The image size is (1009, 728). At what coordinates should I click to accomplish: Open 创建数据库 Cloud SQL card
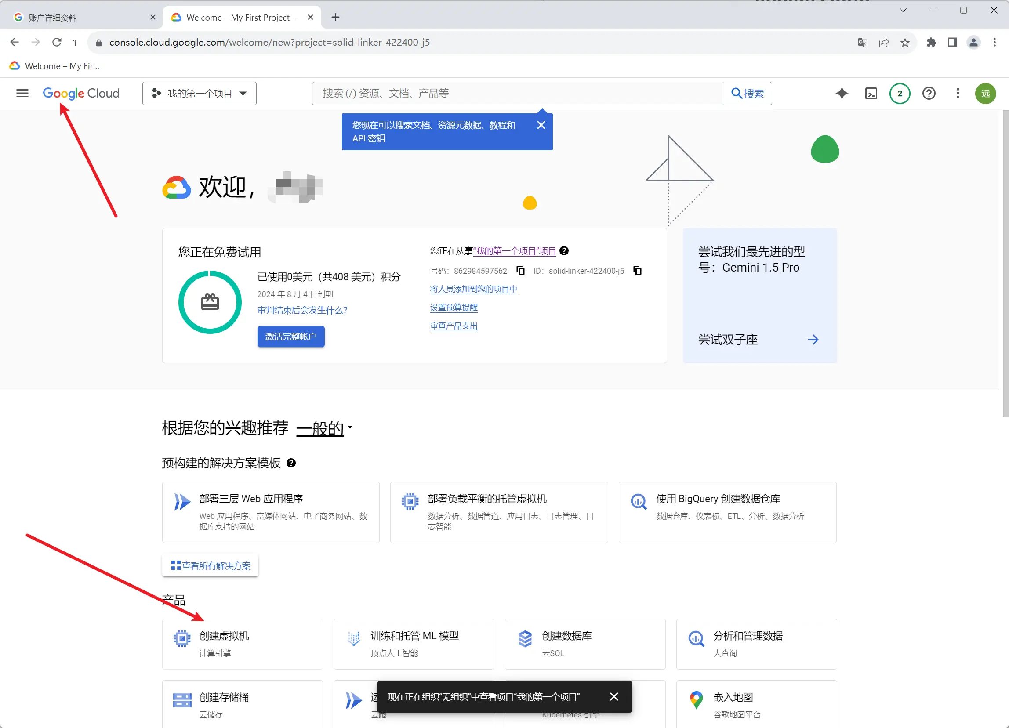point(585,644)
